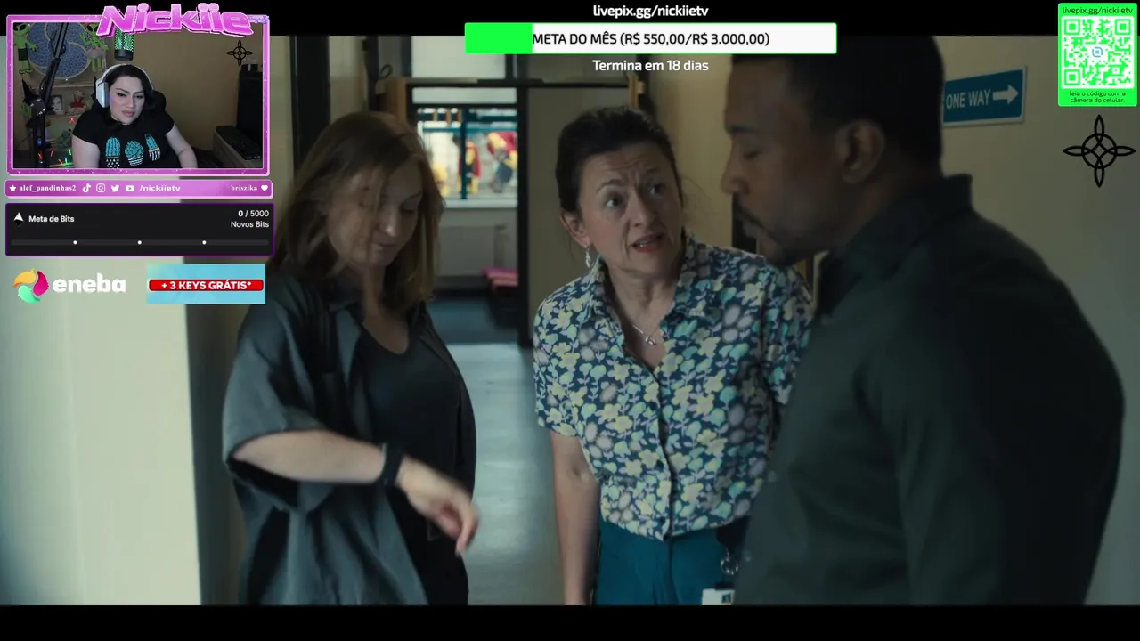1140x641 pixels.
Task: Click the '0 / 5000' bits counter
Action: (x=253, y=214)
